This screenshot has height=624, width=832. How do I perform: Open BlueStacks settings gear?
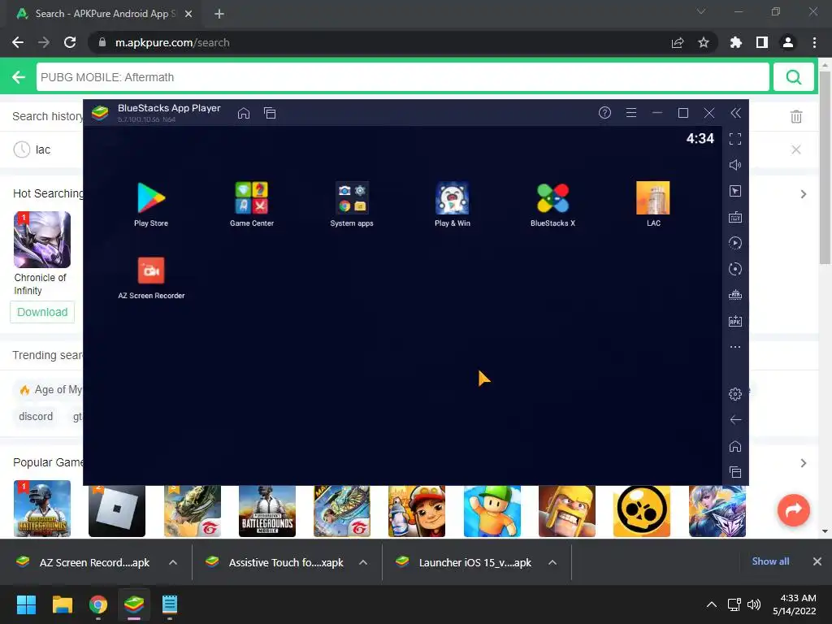[735, 394]
